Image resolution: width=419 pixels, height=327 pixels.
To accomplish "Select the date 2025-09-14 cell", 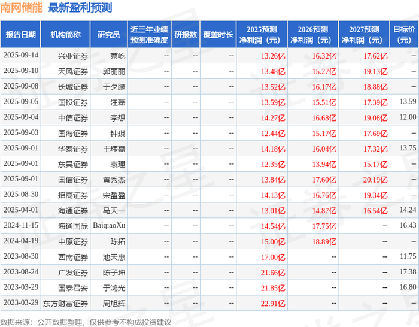I will 21,55.
